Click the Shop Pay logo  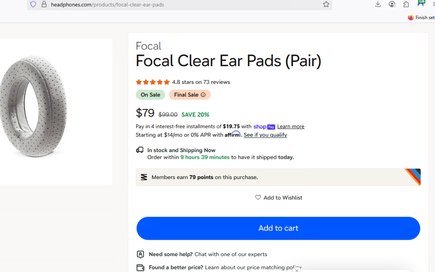[264, 127]
